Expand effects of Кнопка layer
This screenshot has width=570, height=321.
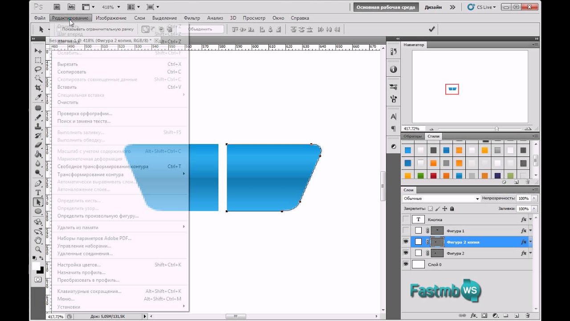[x=530, y=220]
